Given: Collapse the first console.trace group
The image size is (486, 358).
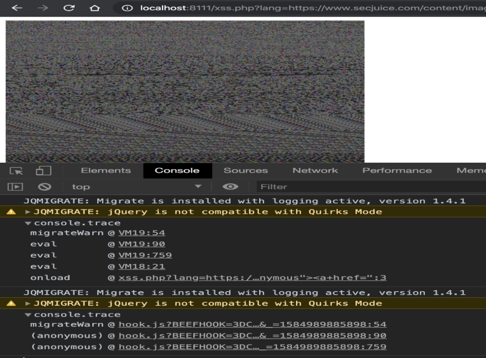Looking at the screenshot, I should coord(28,223).
